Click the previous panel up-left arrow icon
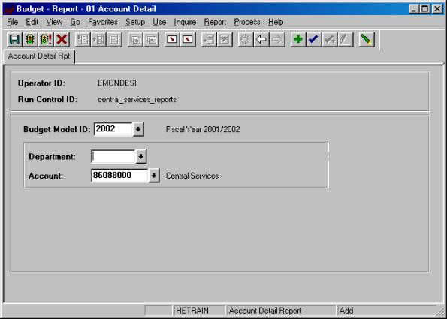The width and height of the screenshot is (447, 319). pos(188,39)
